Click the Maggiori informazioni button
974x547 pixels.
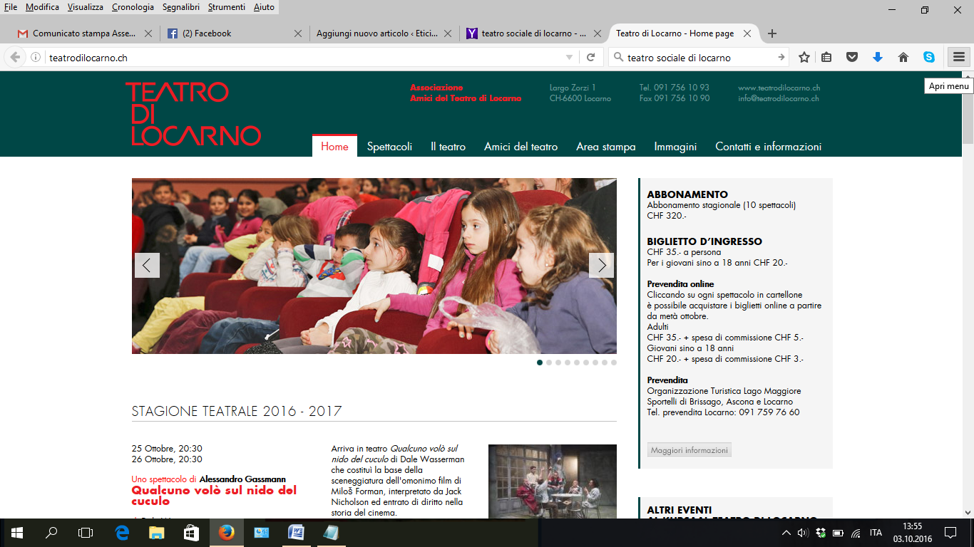690,450
